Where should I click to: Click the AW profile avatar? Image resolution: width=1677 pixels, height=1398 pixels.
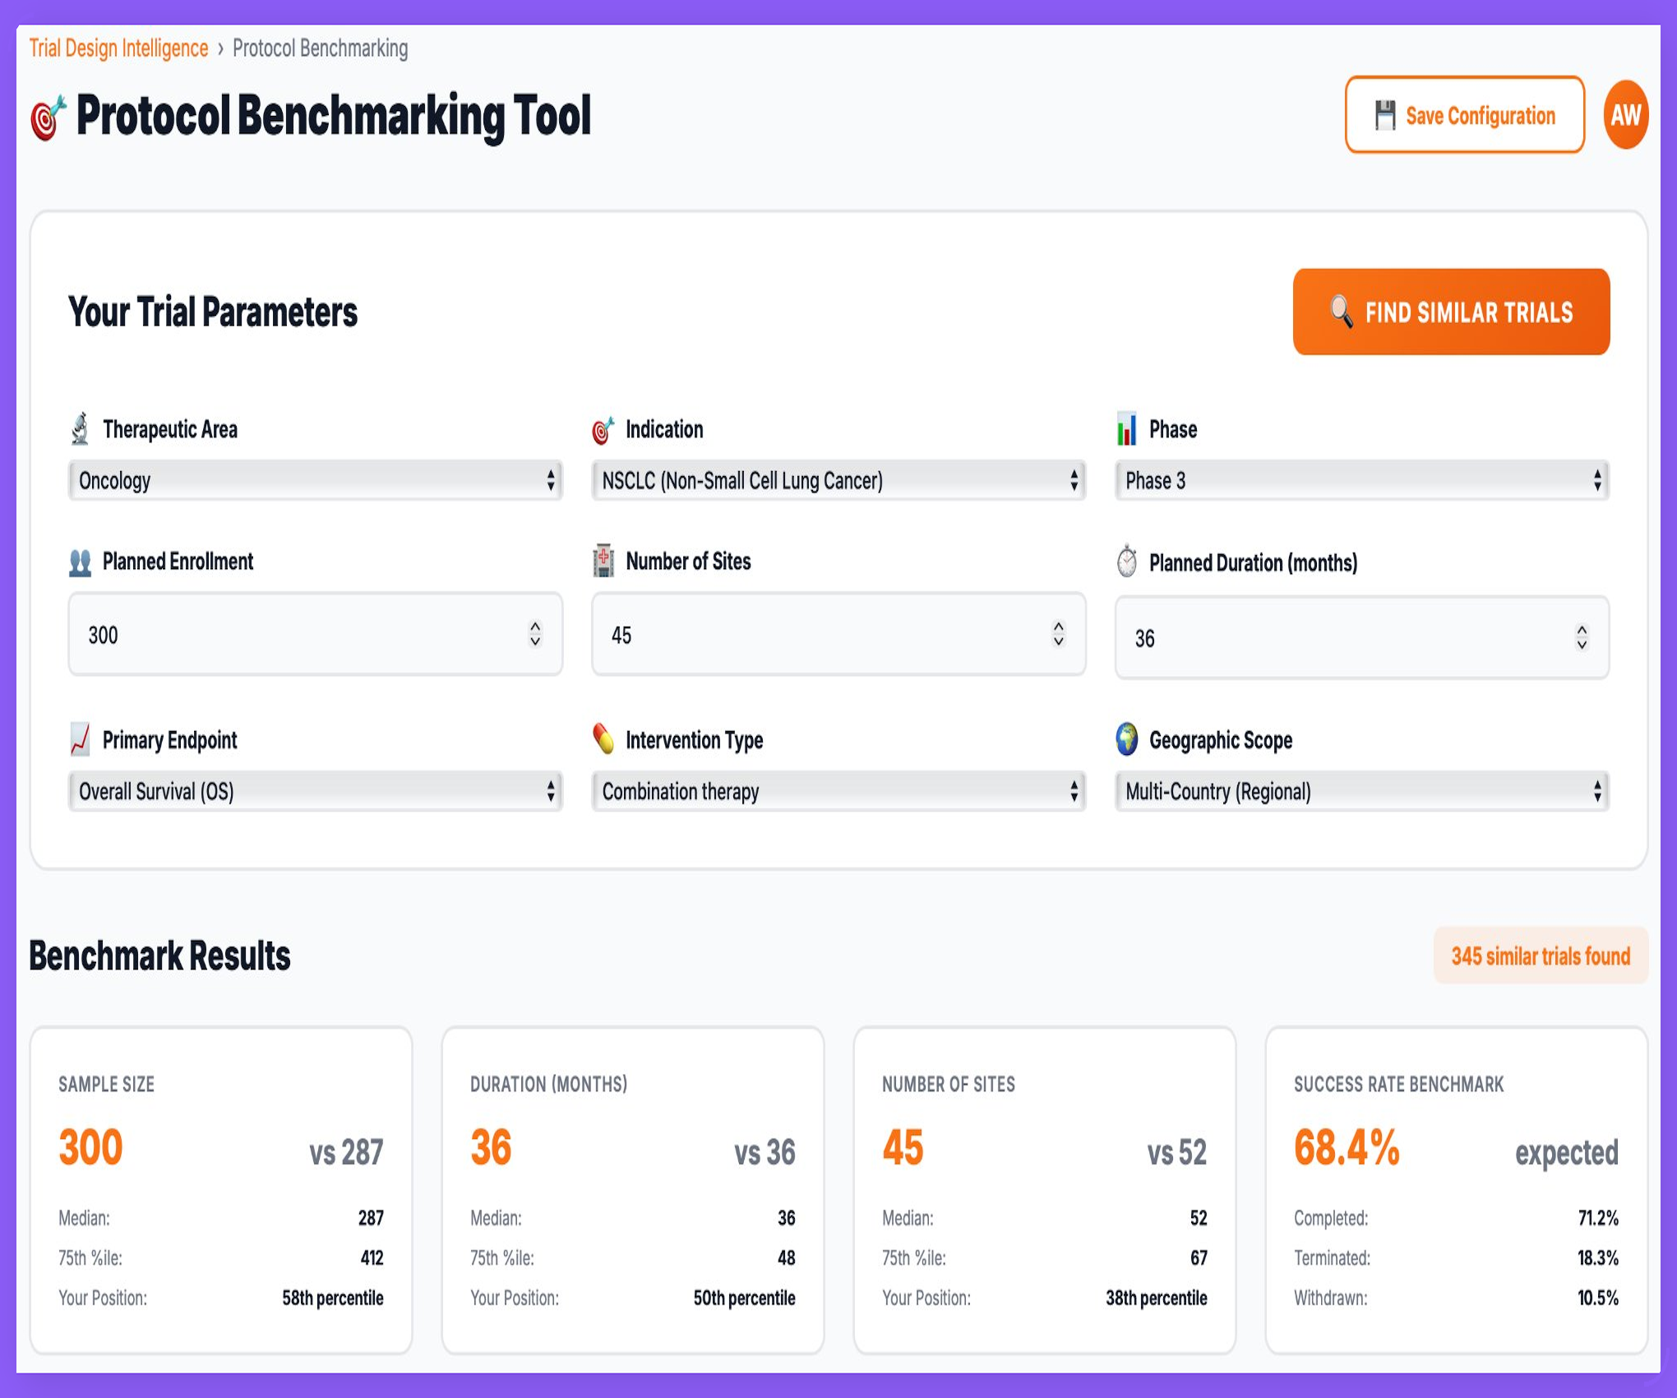click(1625, 115)
